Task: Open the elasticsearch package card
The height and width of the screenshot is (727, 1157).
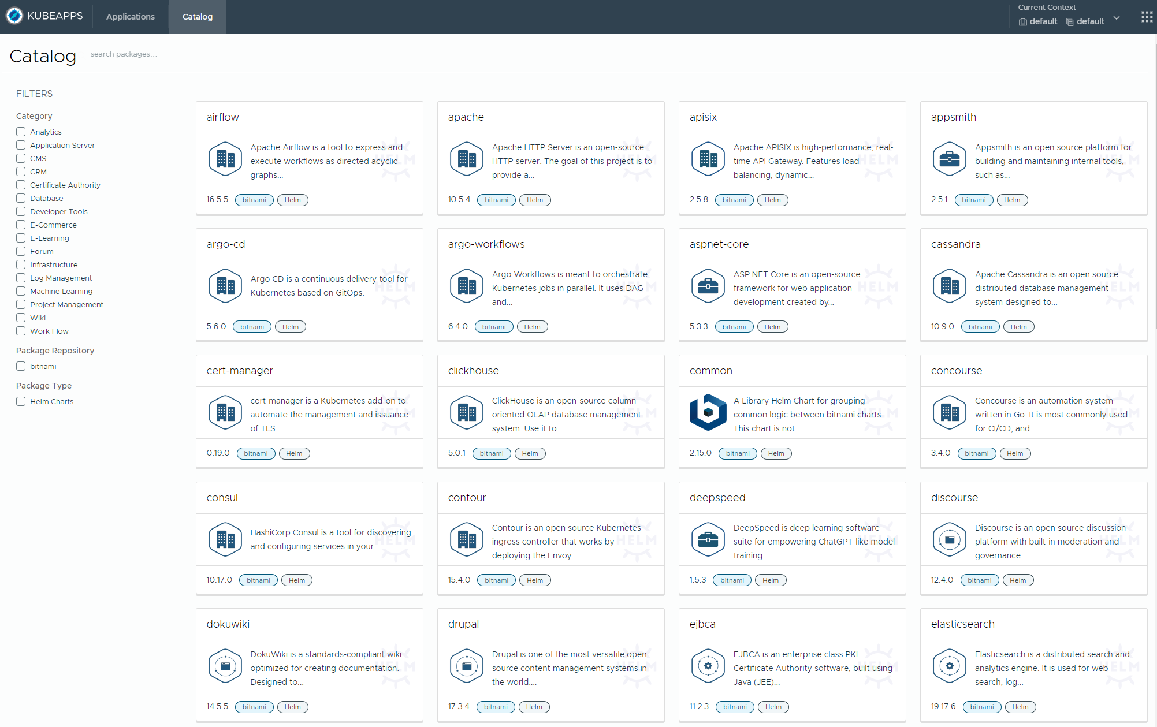Action: point(962,624)
